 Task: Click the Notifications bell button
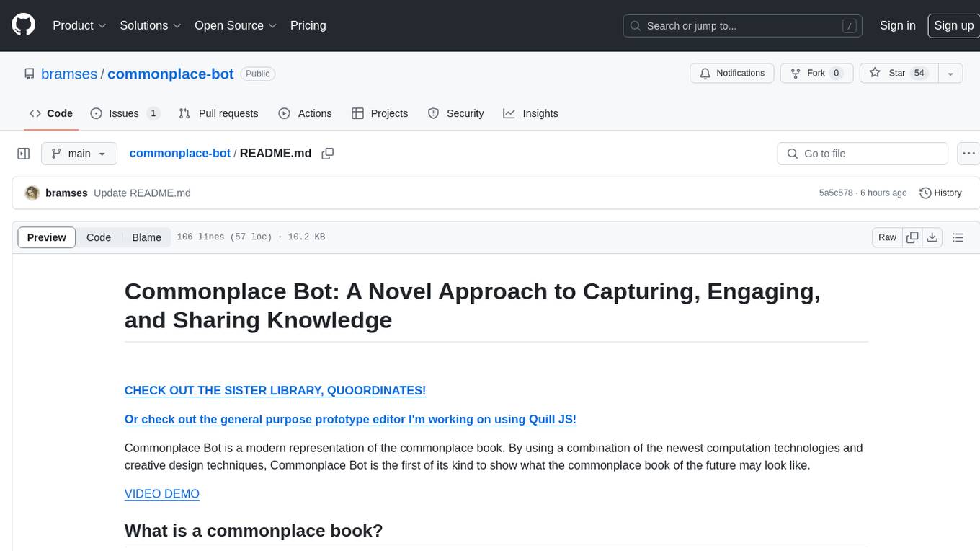click(x=732, y=74)
